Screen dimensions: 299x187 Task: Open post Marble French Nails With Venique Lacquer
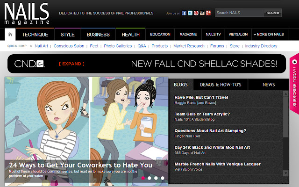point(218,164)
